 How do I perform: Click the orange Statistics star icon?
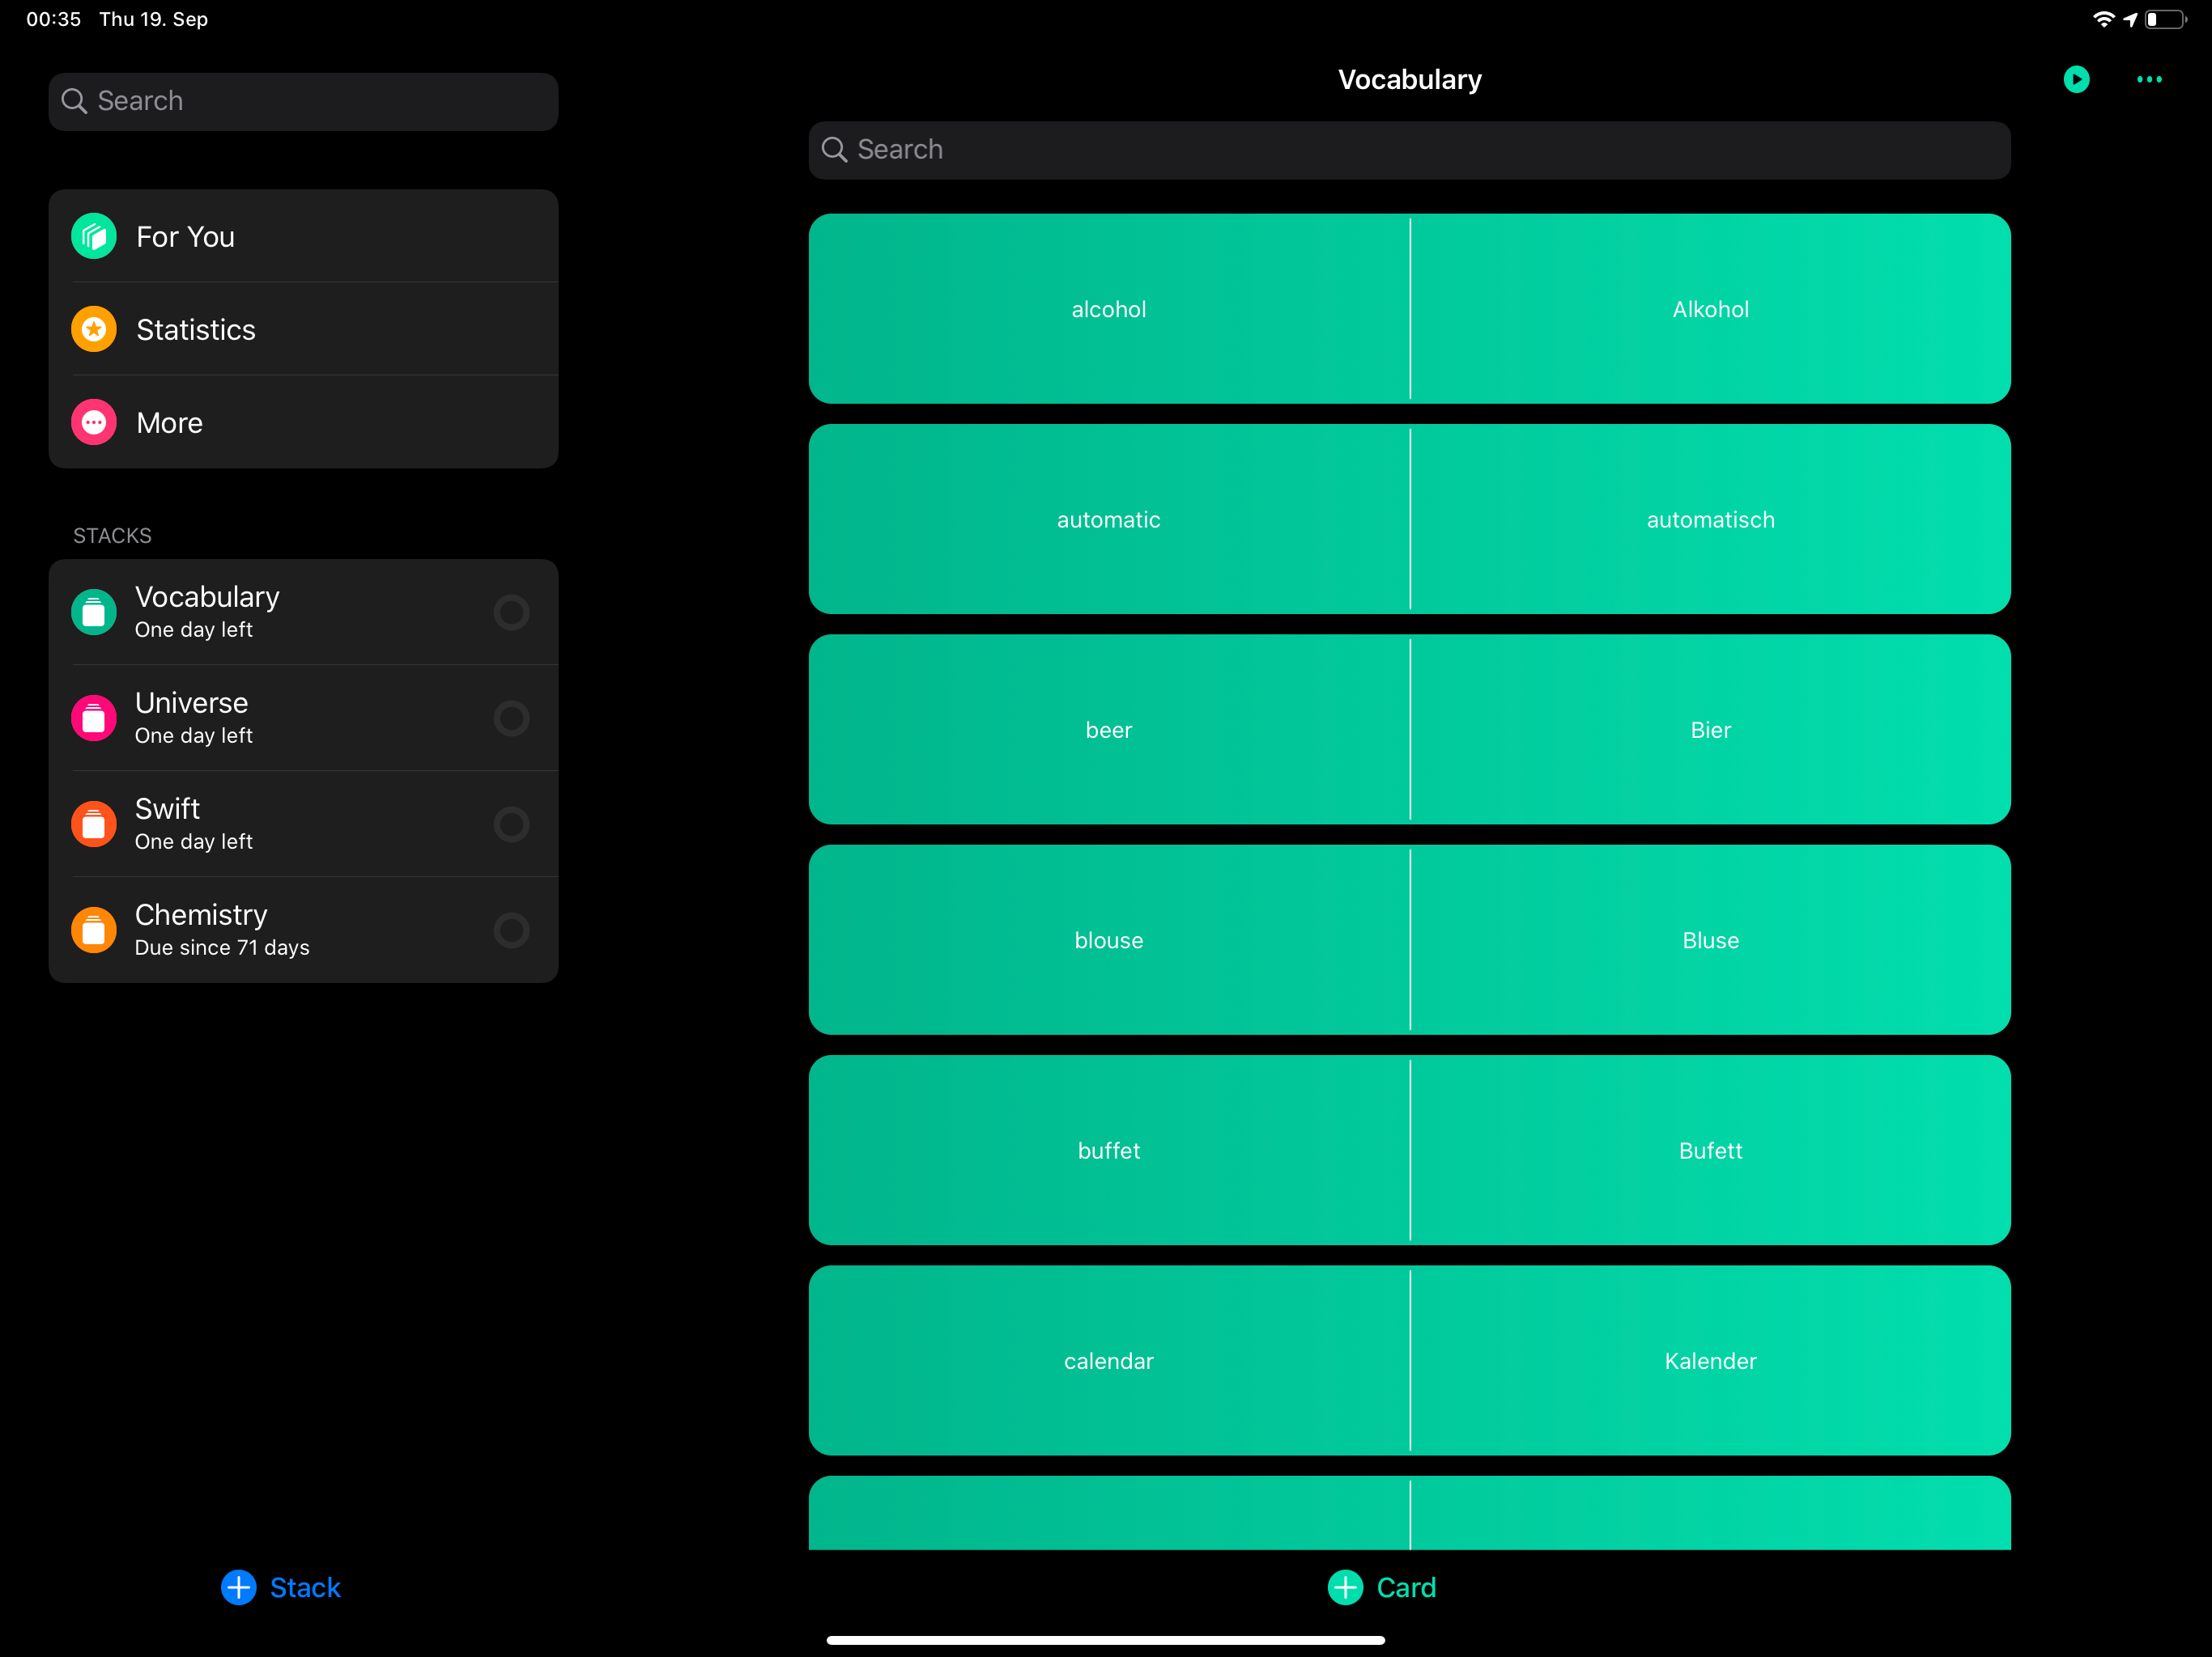tap(94, 330)
